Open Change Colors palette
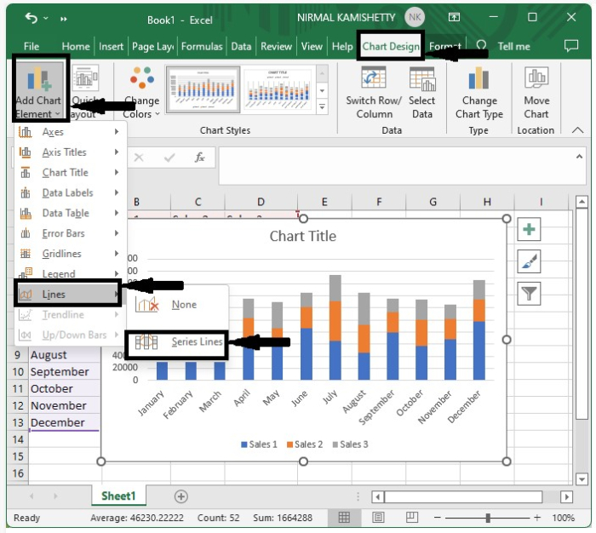This screenshot has height=533, width=596. point(141,92)
